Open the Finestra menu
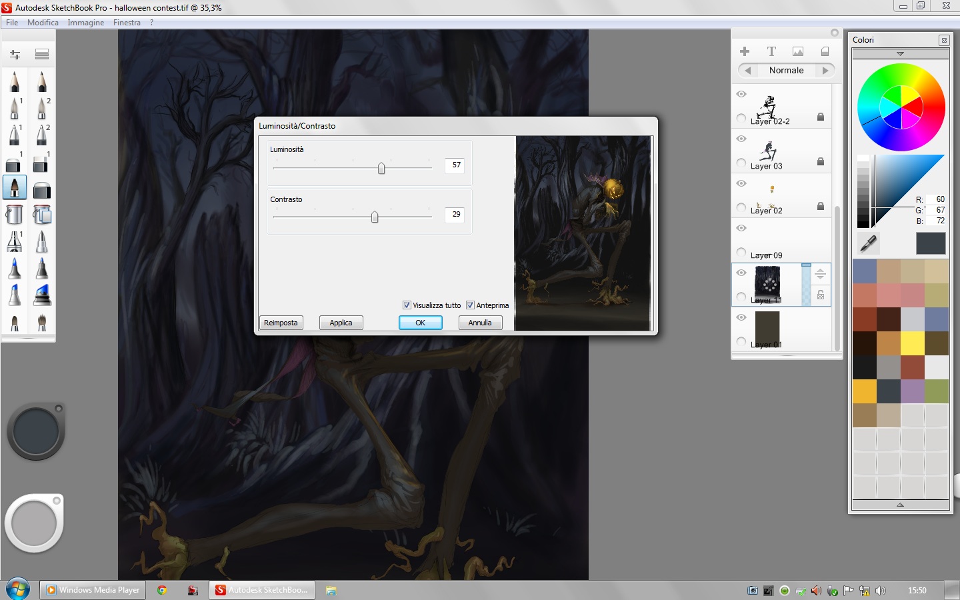 (x=127, y=22)
